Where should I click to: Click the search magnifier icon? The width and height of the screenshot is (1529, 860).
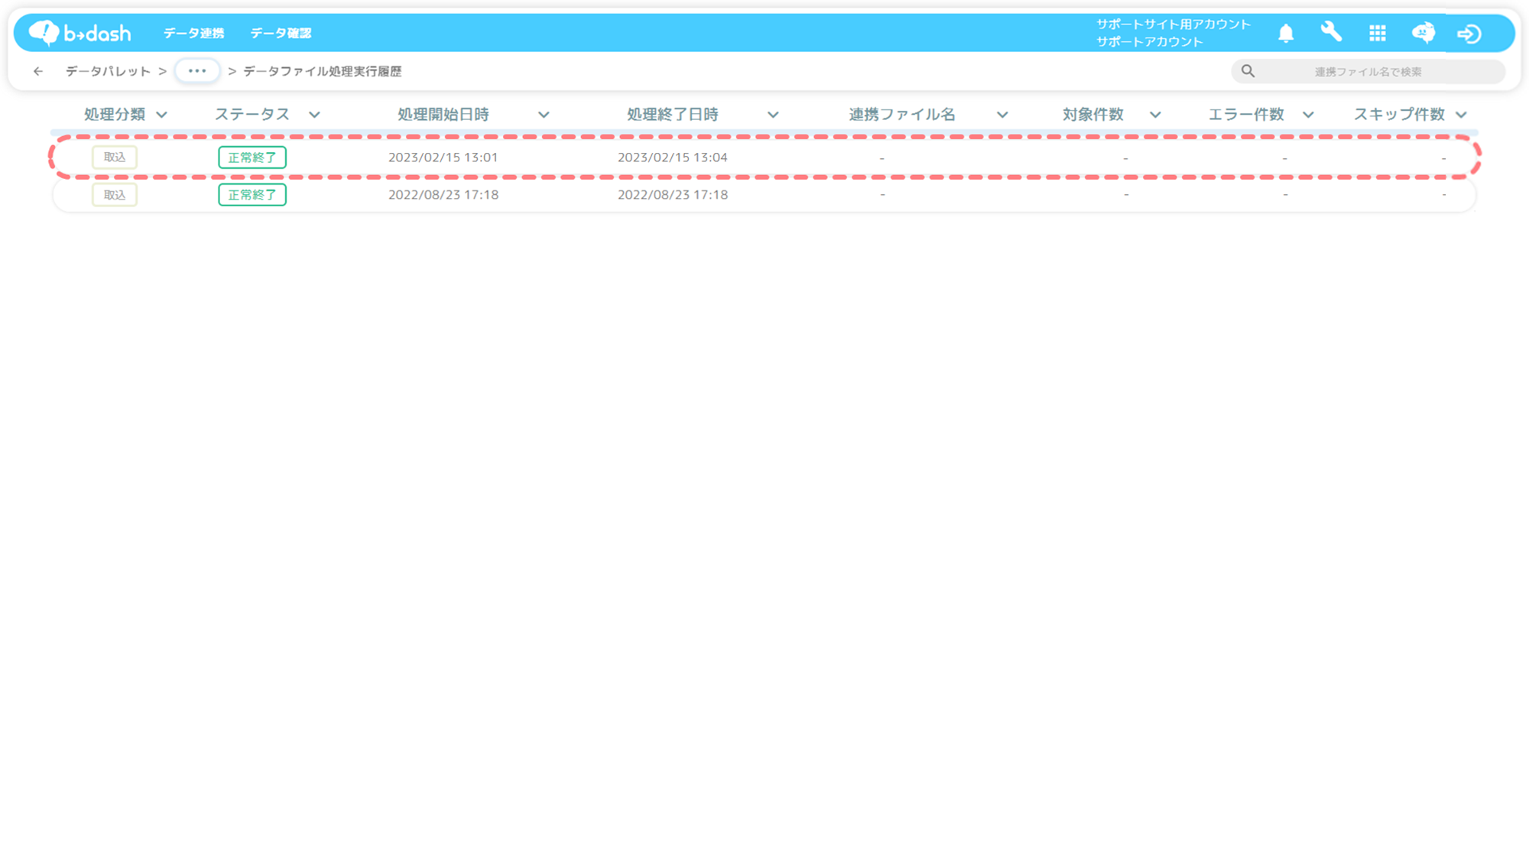1248,71
